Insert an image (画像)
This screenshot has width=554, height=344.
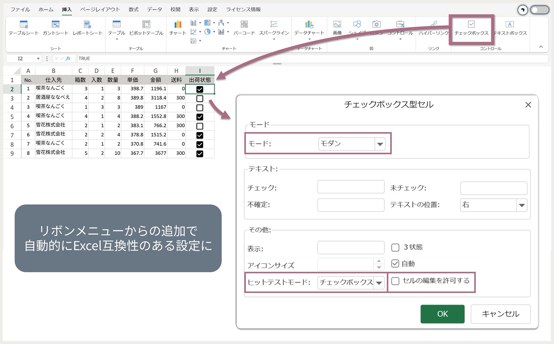(x=337, y=28)
